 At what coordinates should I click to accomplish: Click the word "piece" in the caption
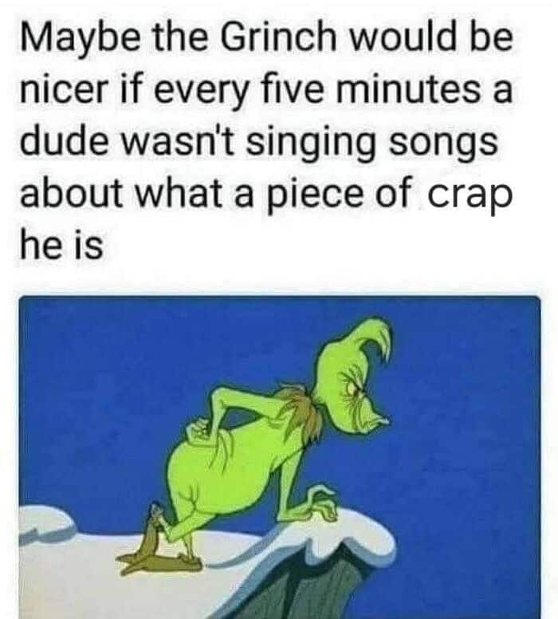tap(315, 195)
